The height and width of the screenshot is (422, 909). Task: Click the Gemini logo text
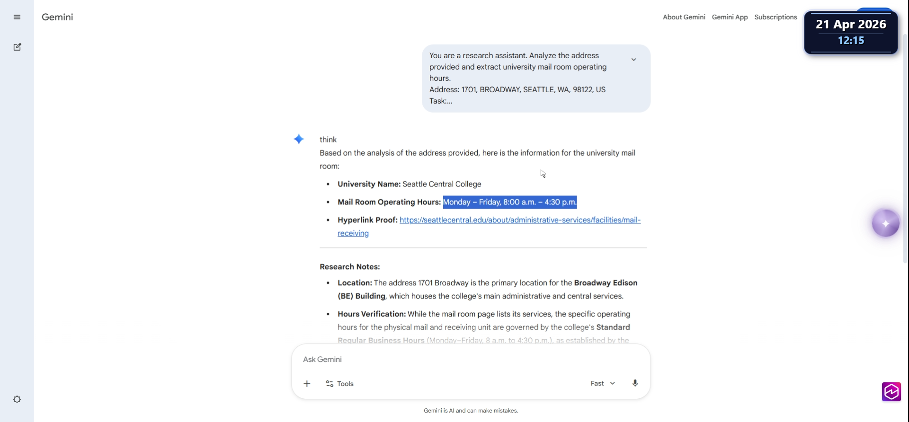coord(57,17)
